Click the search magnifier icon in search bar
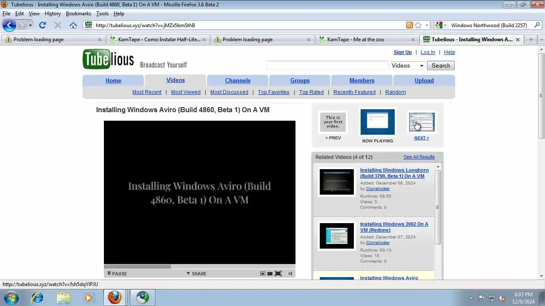545x306 pixels. (x=536, y=25)
